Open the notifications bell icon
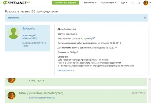 pos(139,3)
